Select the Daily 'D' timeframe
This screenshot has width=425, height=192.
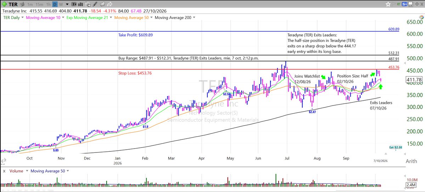tap(55, 4)
